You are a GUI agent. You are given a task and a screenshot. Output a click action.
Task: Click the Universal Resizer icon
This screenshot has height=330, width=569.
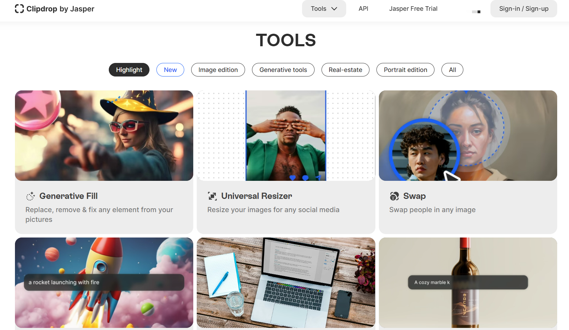click(x=212, y=196)
